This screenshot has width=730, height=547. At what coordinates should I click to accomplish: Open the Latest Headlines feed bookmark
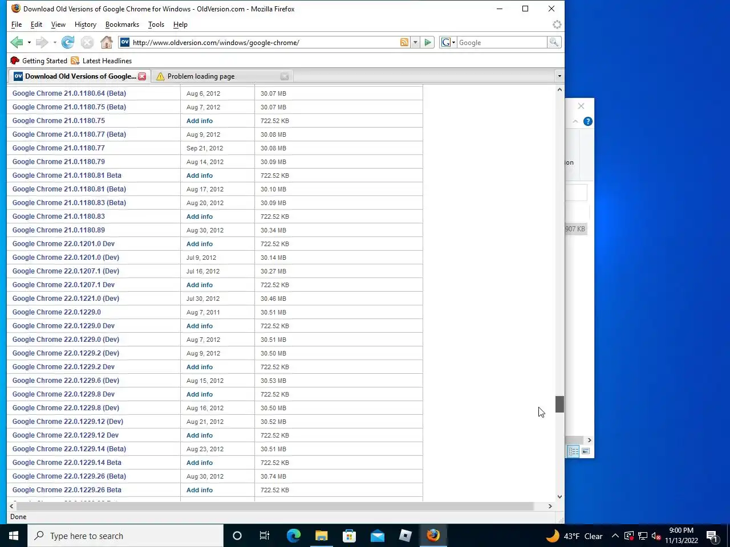click(101, 61)
